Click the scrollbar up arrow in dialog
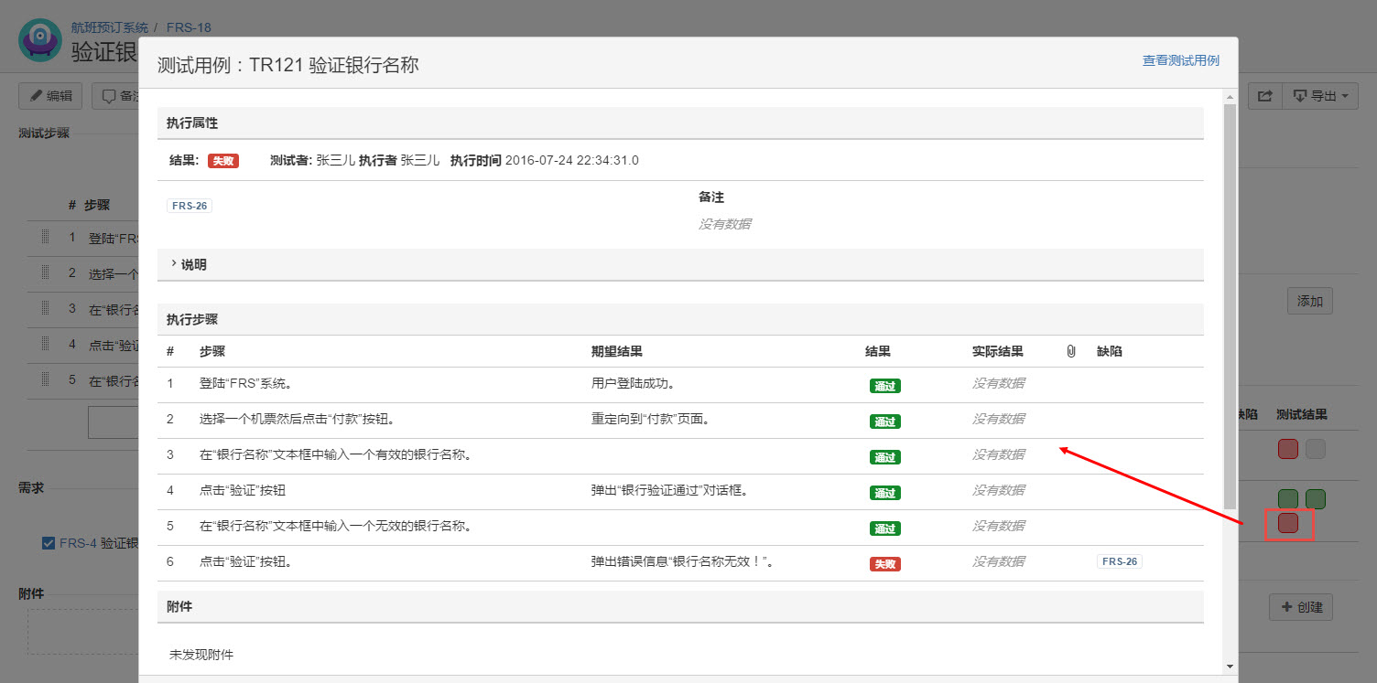 coord(1230,95)
